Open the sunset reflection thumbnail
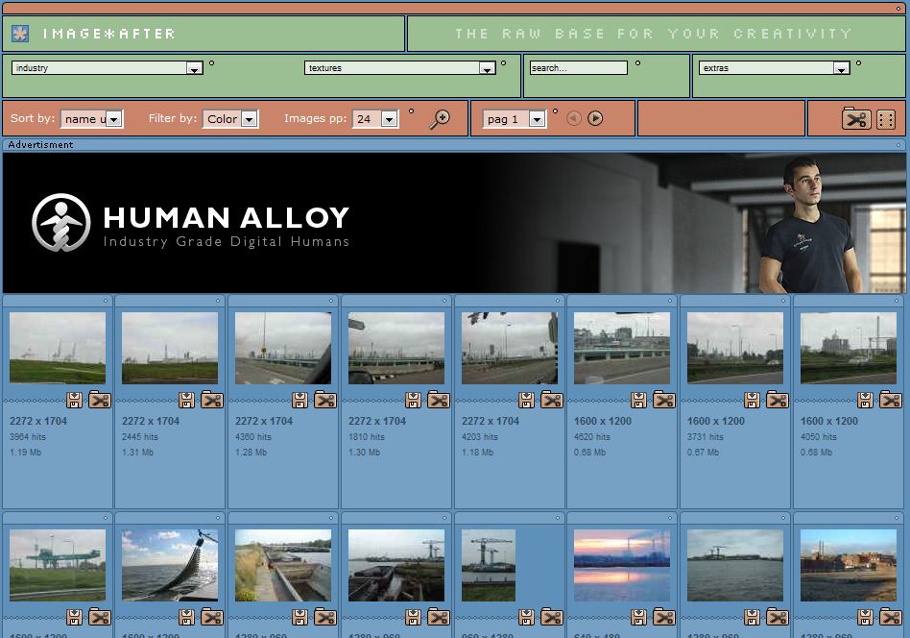Viewport: 910px width, 638px height. pos(622,565)
